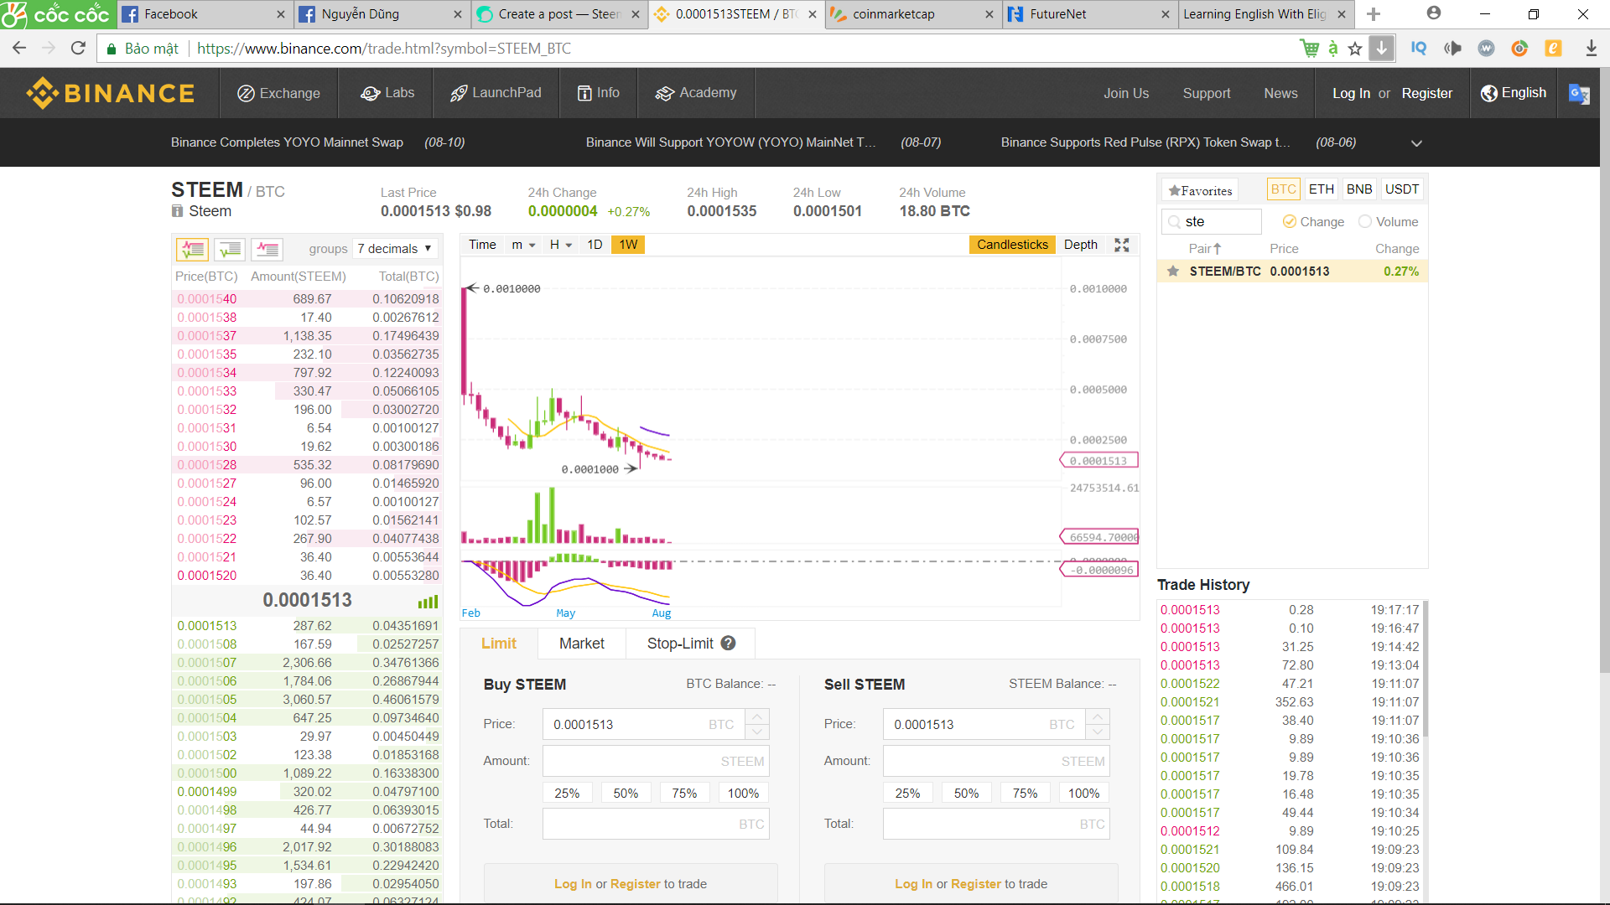Click the Stop-Limit help question mark icon
The image size is (1610, 905).
728,643
